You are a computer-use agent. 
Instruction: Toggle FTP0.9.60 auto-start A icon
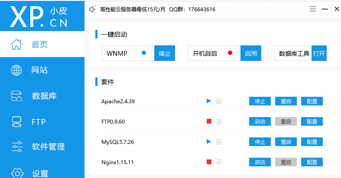[219, 121]
